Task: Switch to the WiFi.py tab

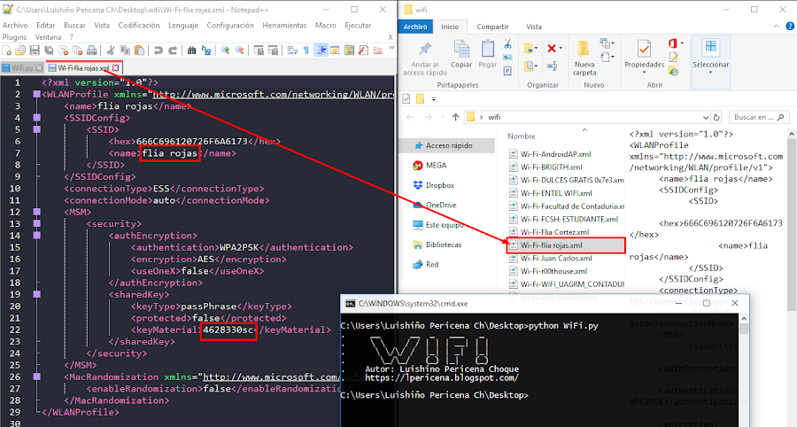Action: point(22,67)
